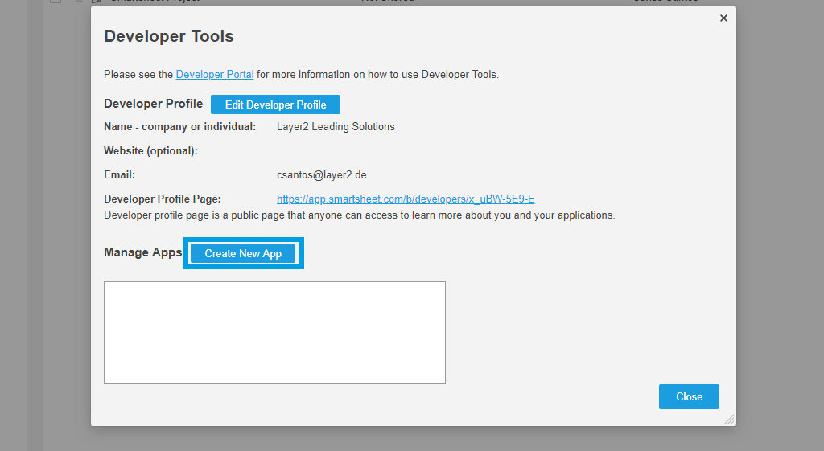Click the Developer Tools dialog title
The height and width of the screenshot is (451, 824).
point(169,36)
